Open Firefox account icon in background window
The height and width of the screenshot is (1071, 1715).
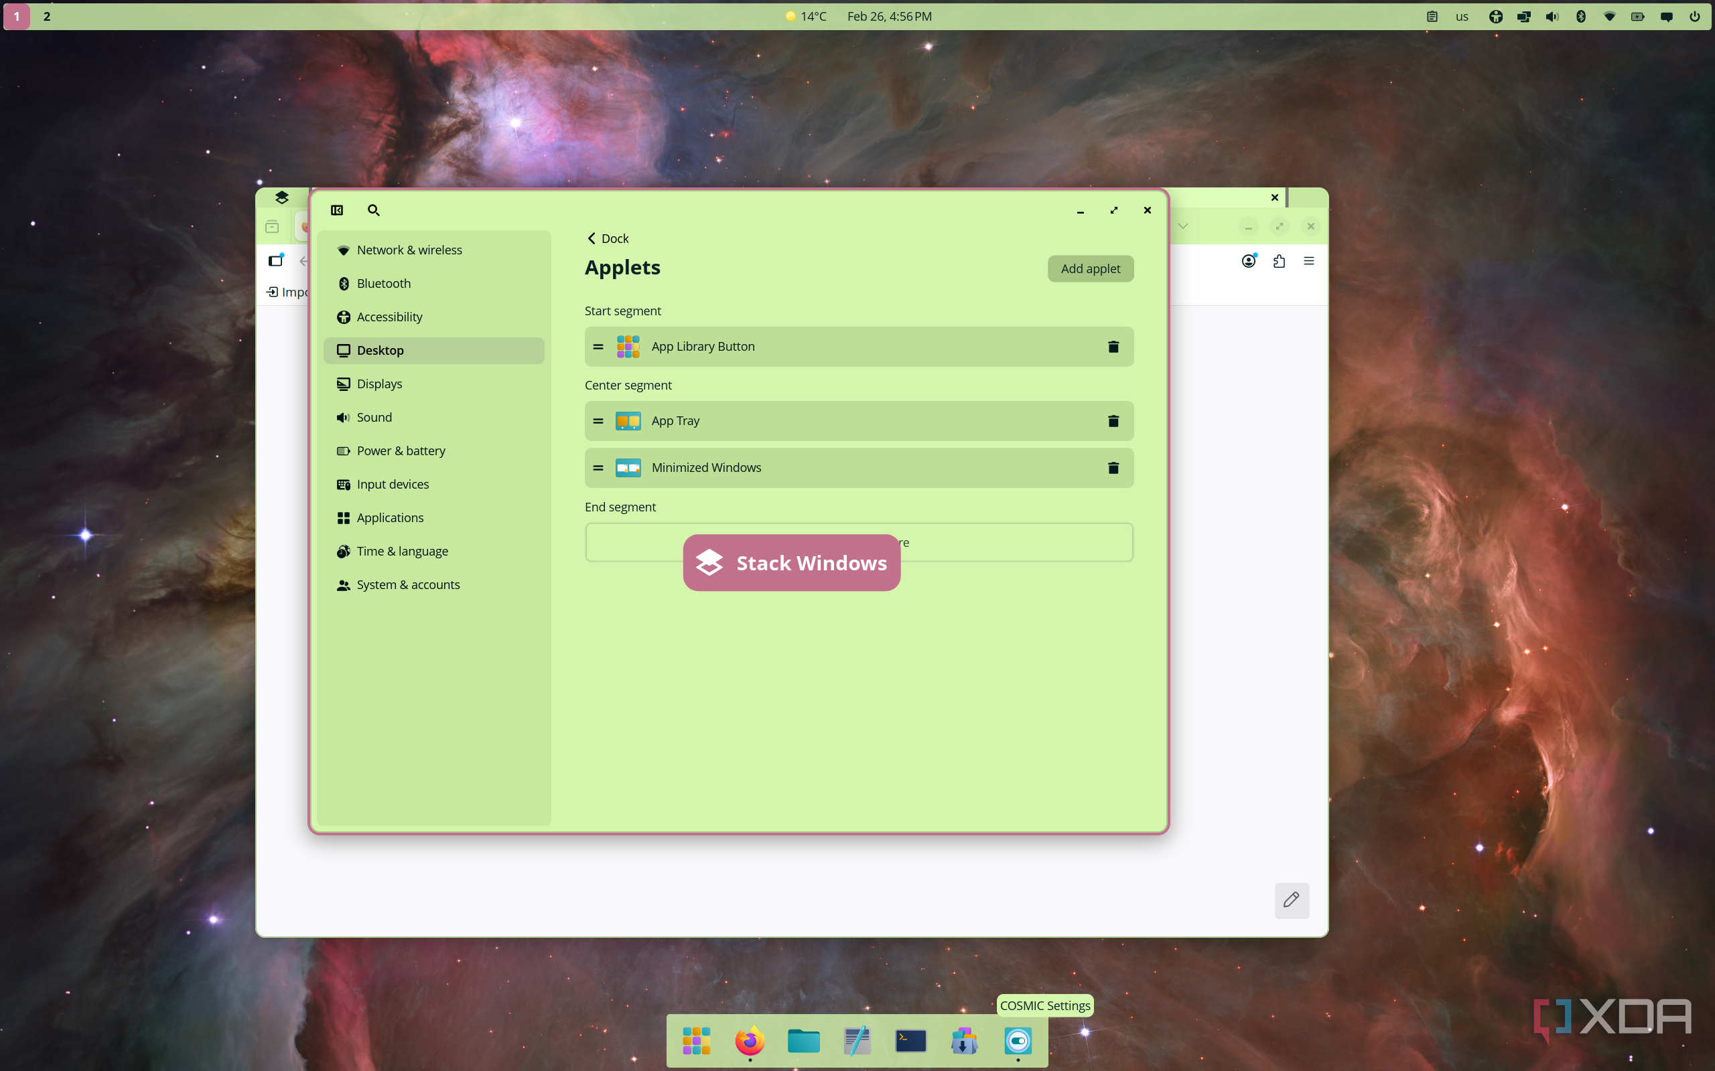[x=1249, y=260]
